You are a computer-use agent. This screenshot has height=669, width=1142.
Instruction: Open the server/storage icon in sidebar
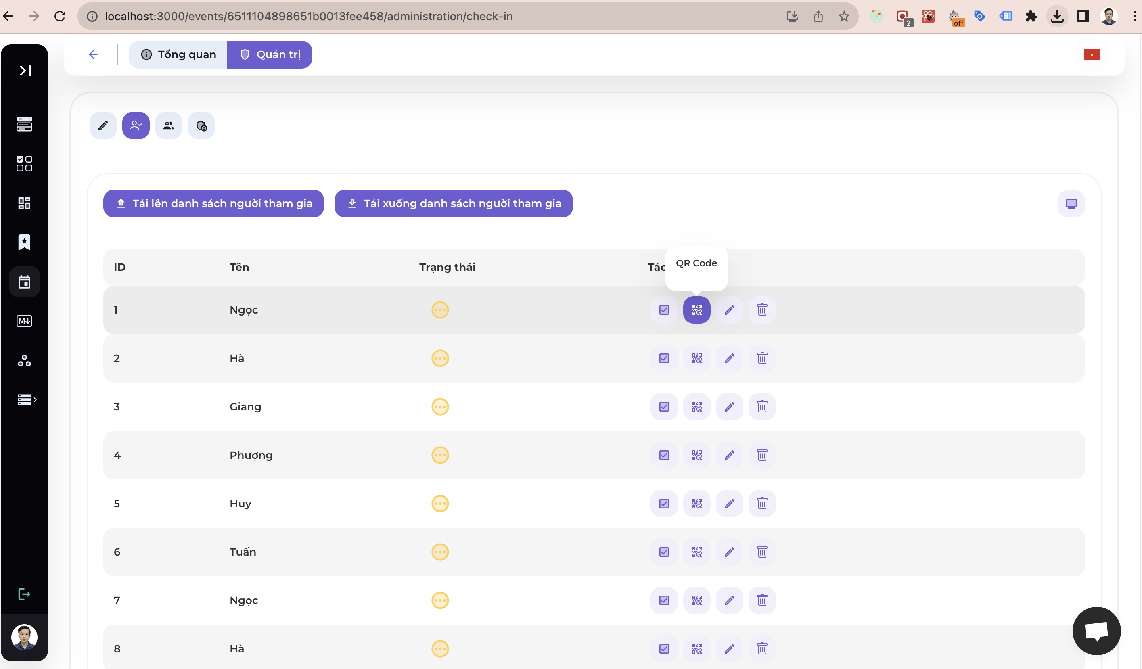click(x=25, y=124)
